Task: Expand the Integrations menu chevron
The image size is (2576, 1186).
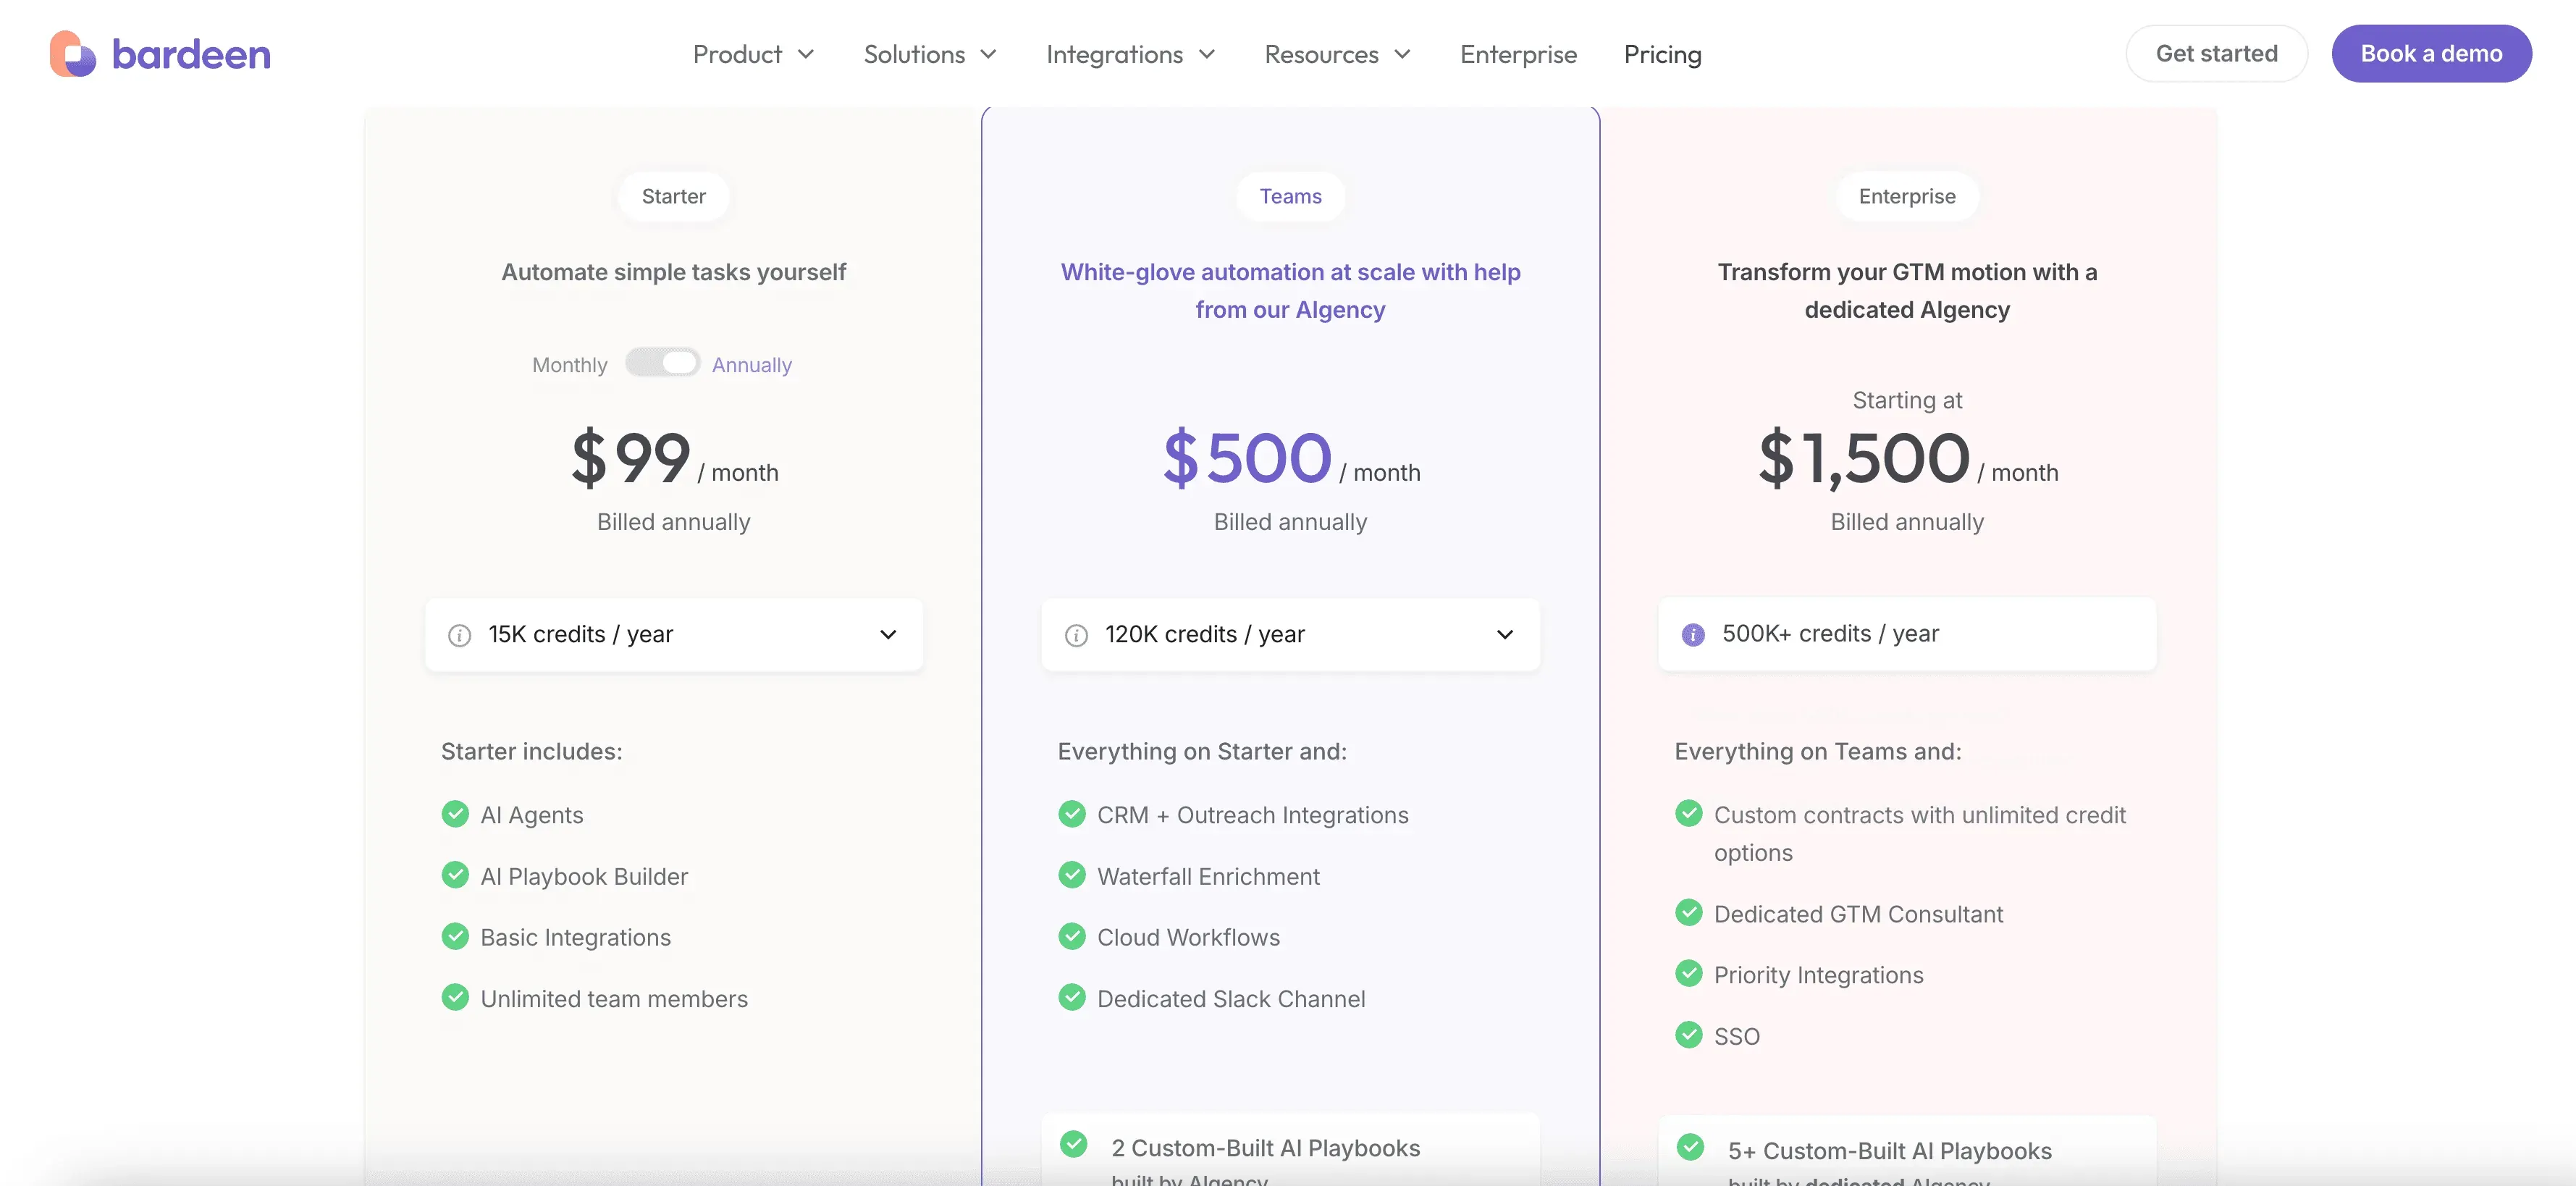Action: coord(1207,54)
